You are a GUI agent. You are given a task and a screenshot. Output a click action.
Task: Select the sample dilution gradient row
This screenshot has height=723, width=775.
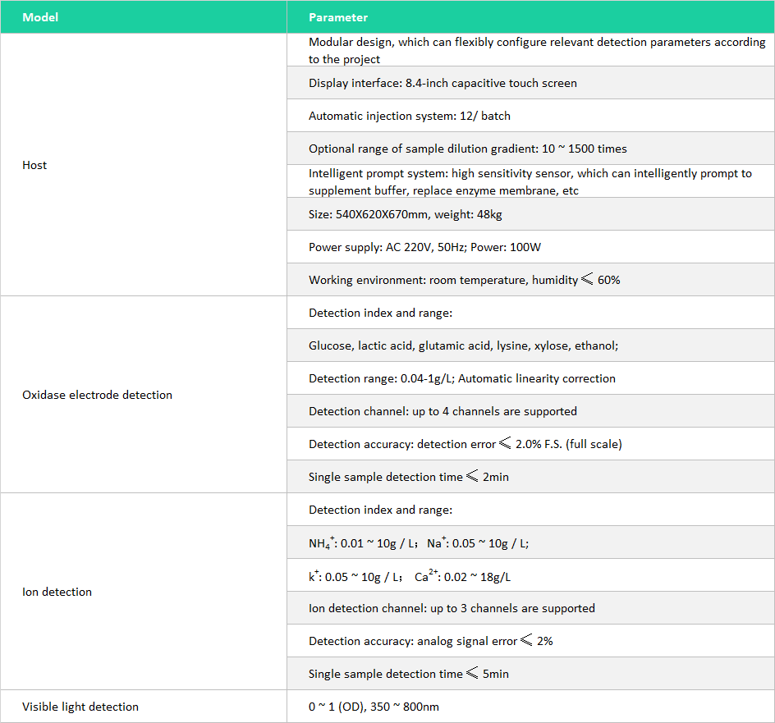[x=467, y=149]
